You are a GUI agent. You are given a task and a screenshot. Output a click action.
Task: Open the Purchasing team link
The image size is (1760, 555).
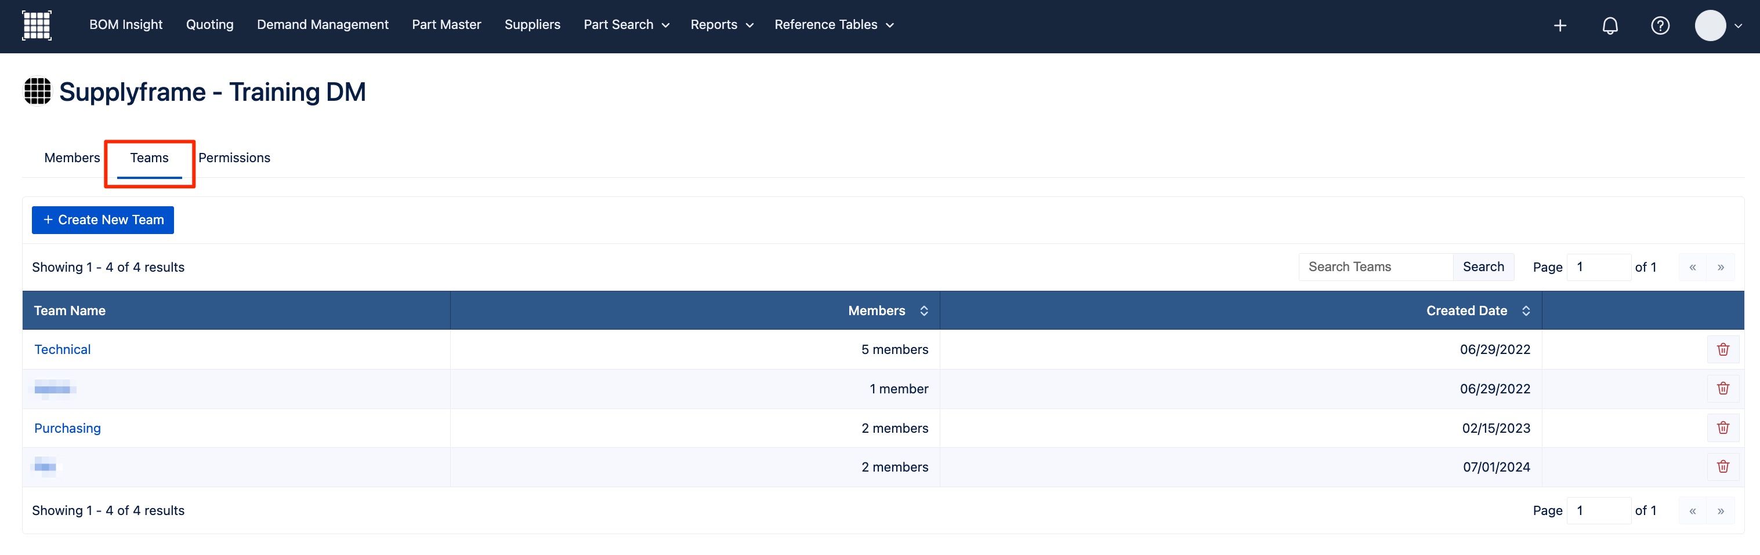tap(67, 428)
